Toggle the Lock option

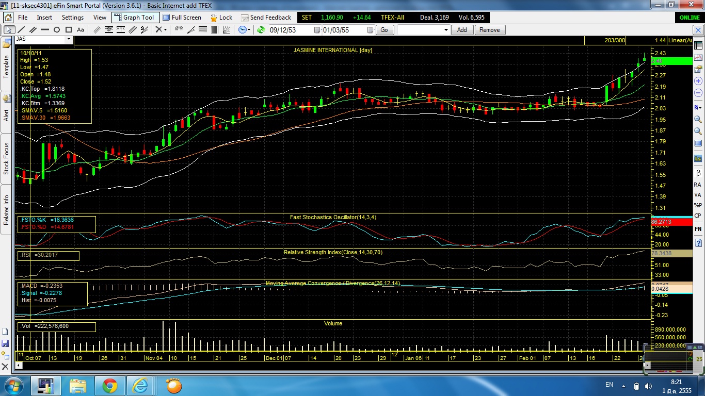pos(222,17)
